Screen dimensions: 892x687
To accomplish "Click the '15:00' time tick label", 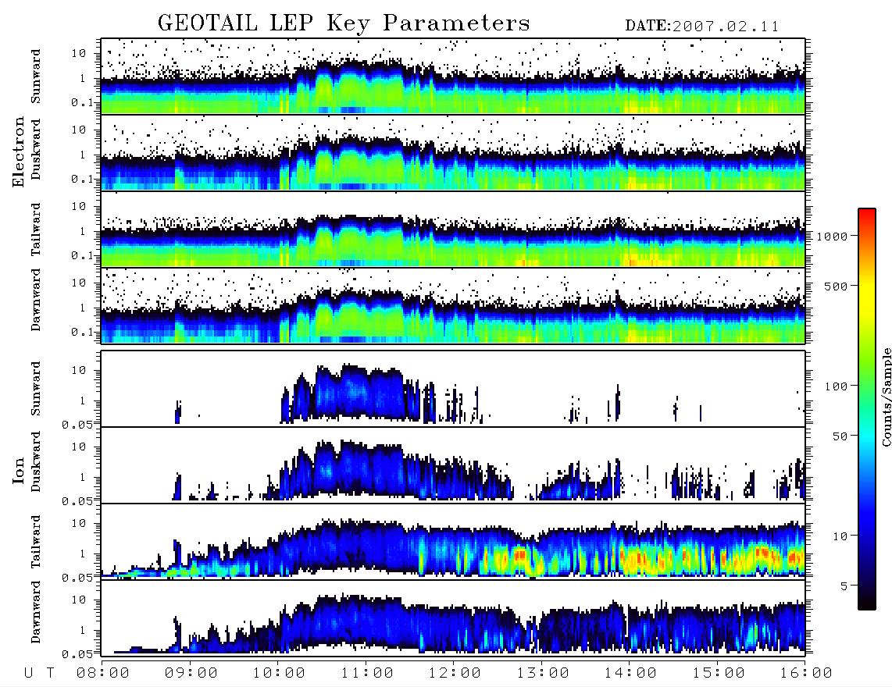I will (719, 673).
